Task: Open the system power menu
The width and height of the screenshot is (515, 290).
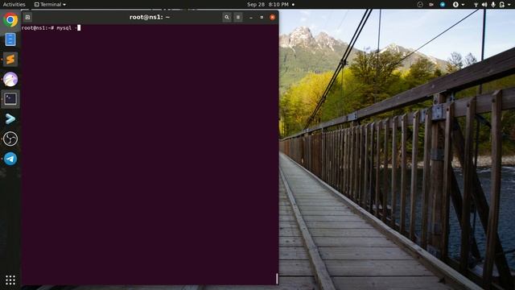Action: 505,4
